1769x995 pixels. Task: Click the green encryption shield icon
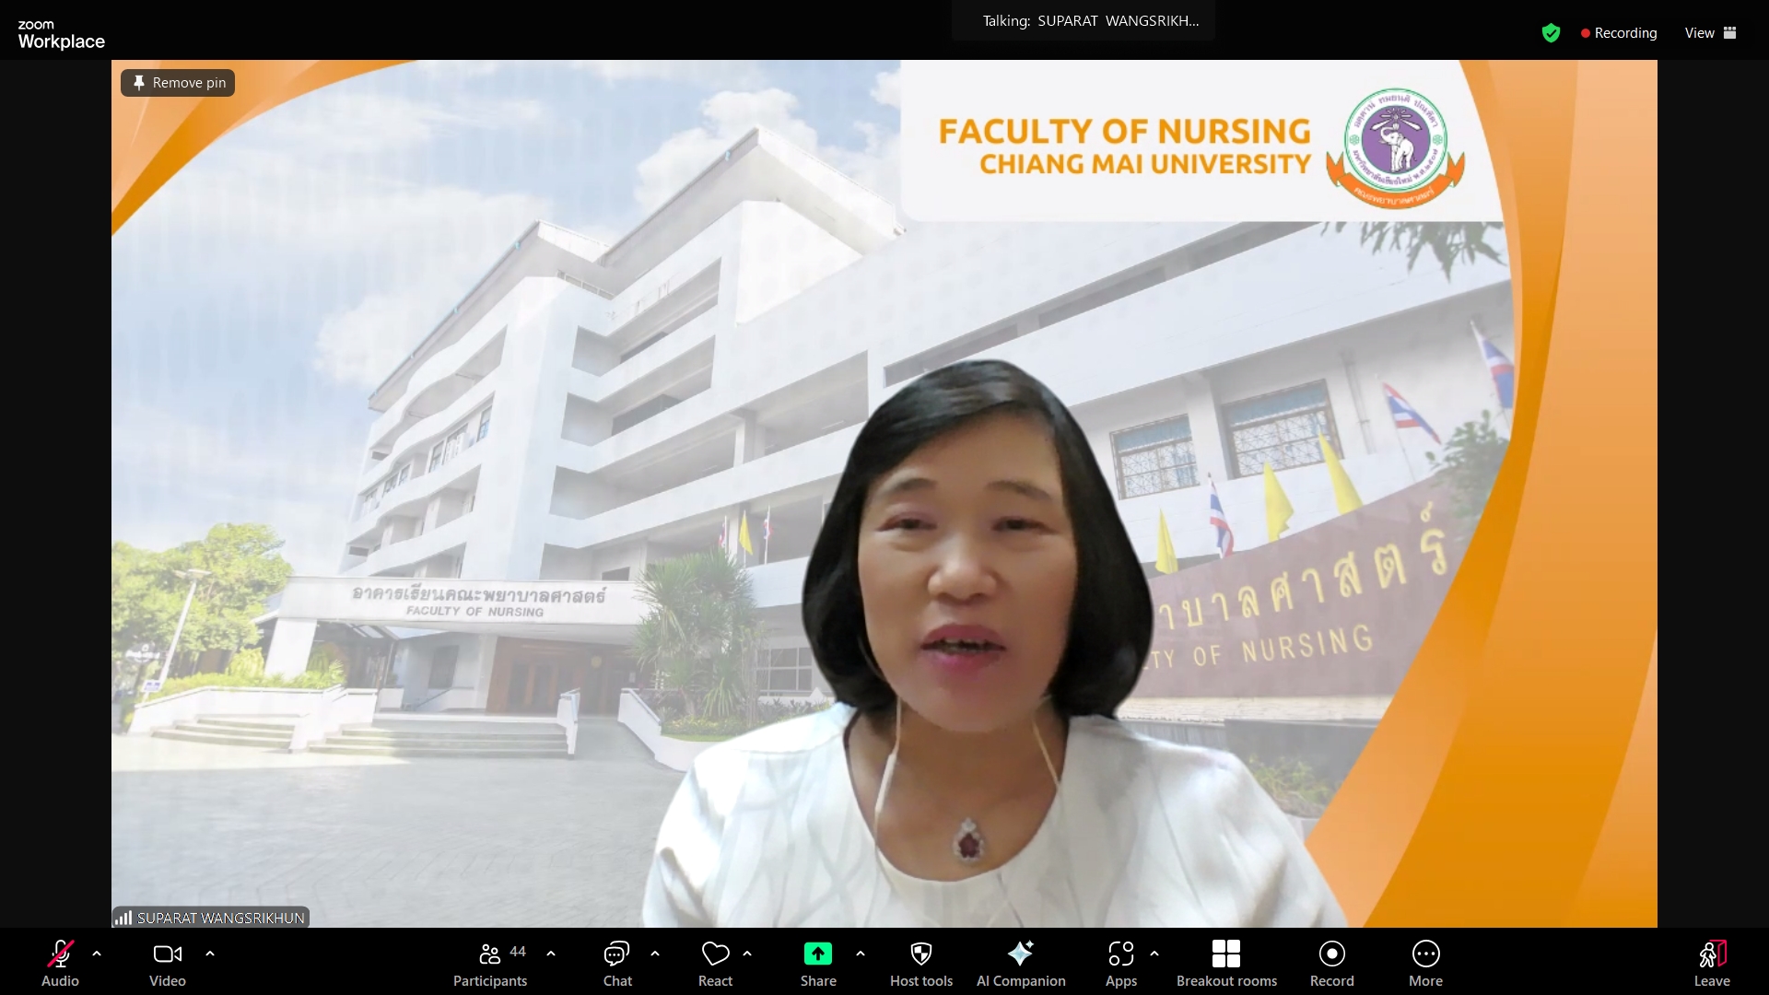1551,33
